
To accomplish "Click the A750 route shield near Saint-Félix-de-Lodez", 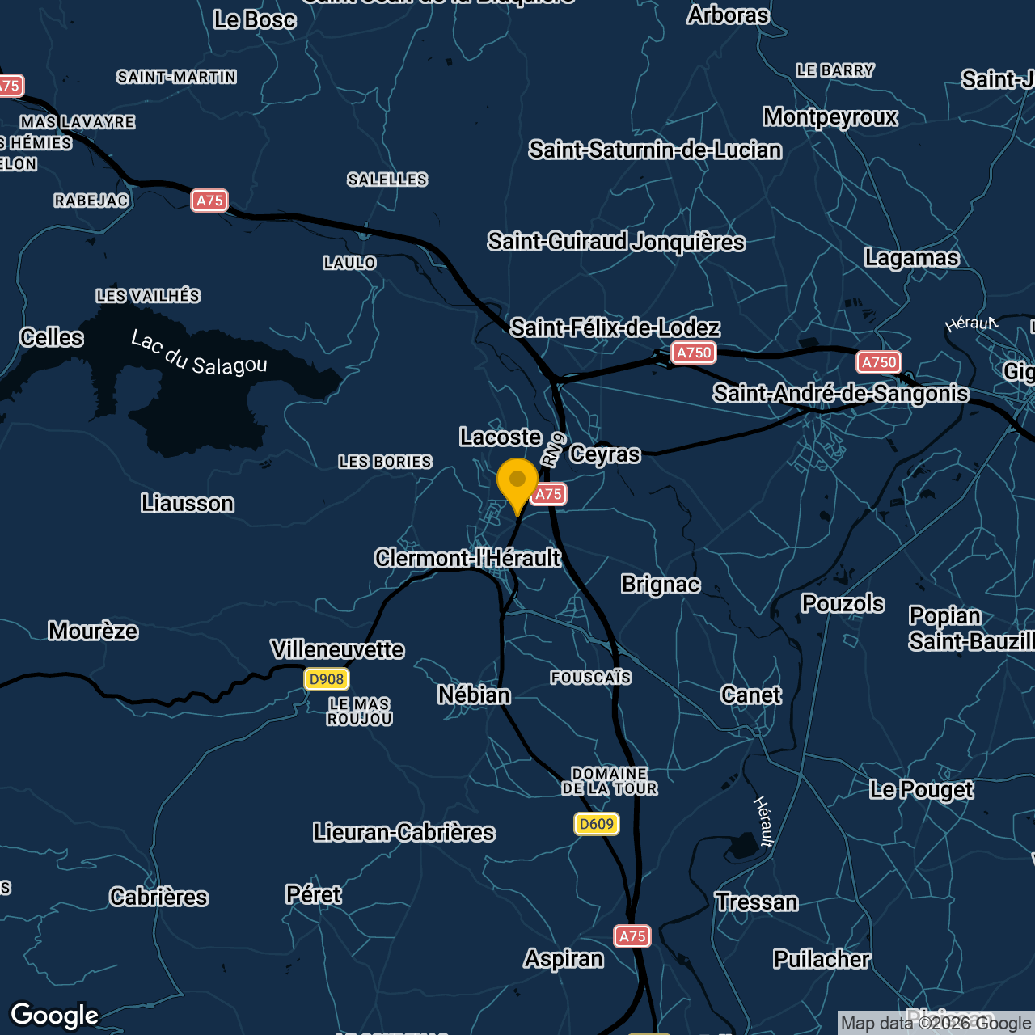I will coord(694,352).
